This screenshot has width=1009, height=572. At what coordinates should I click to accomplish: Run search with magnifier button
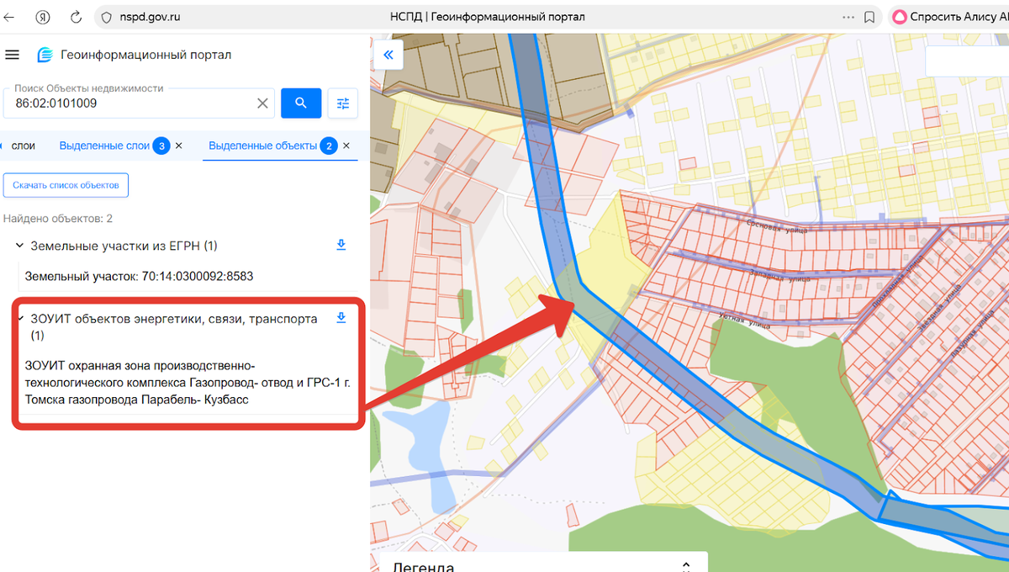(x=301, y=103)
